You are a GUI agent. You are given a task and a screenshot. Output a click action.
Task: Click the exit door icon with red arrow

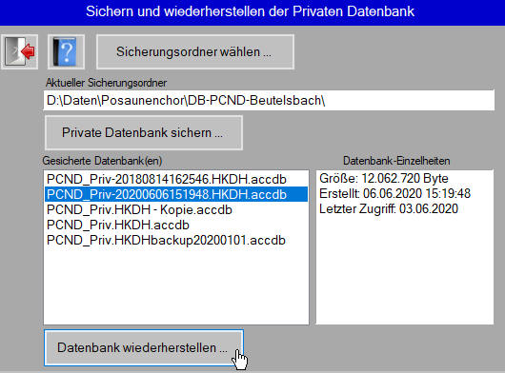[19, 51]
